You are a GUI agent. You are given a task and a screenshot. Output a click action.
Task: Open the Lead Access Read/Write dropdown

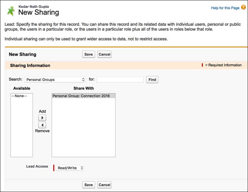[70, 168]
